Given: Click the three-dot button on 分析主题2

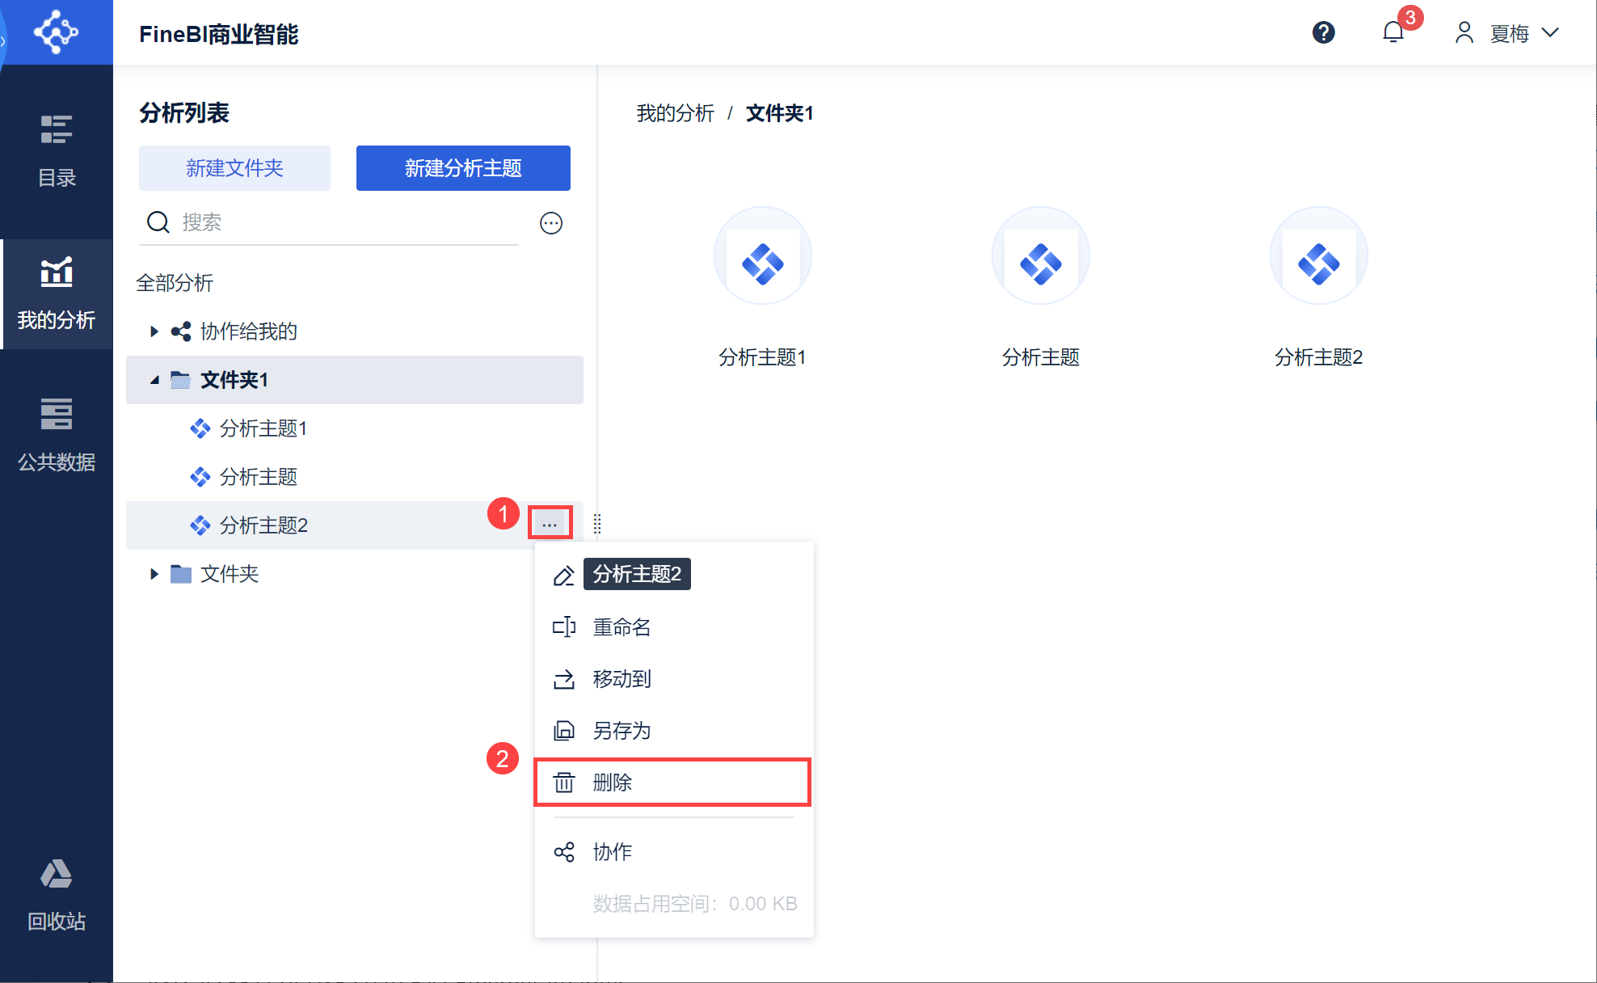Looking at the screenshot, I should (550, 524).
